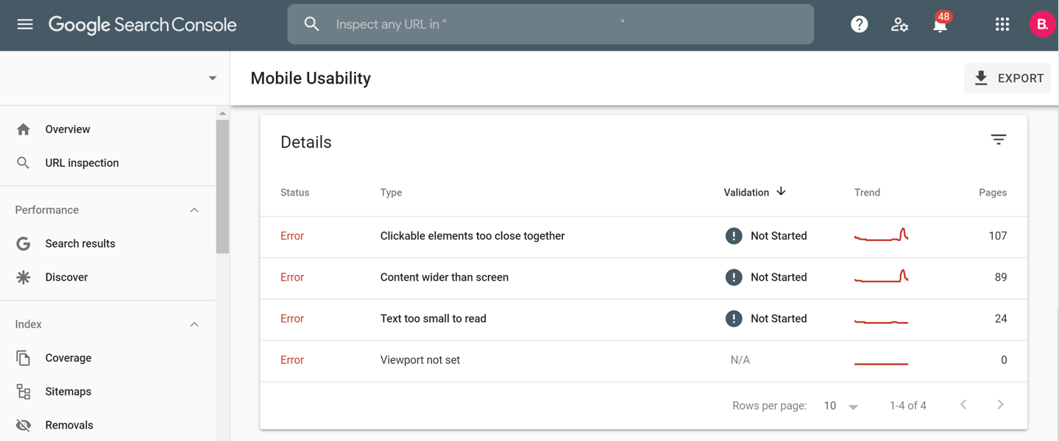This screenshot has height=441, width=1059.
Task: Open Search Console help
Action: [858, 23]
